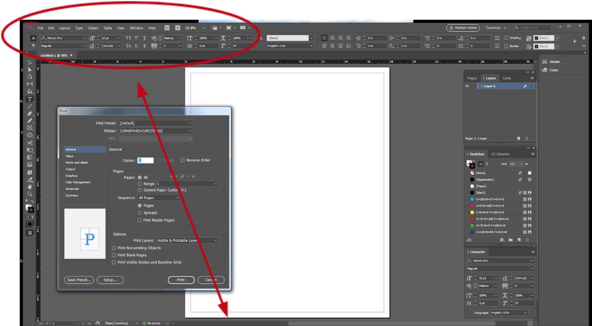Switch to the Pages panel tab

pyautogui.click(x=472, y=78)
